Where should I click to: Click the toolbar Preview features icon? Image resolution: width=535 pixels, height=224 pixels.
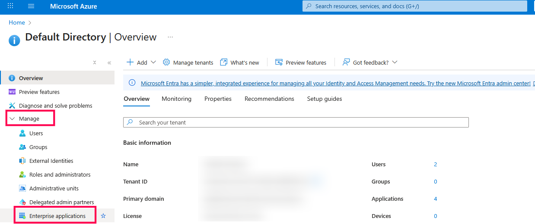279,62
